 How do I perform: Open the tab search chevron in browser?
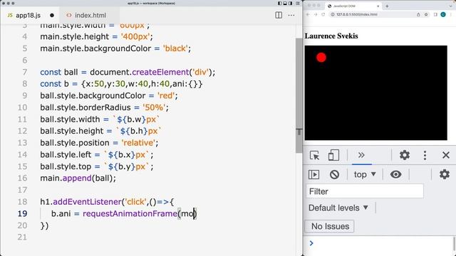click(x=451, y=6)
